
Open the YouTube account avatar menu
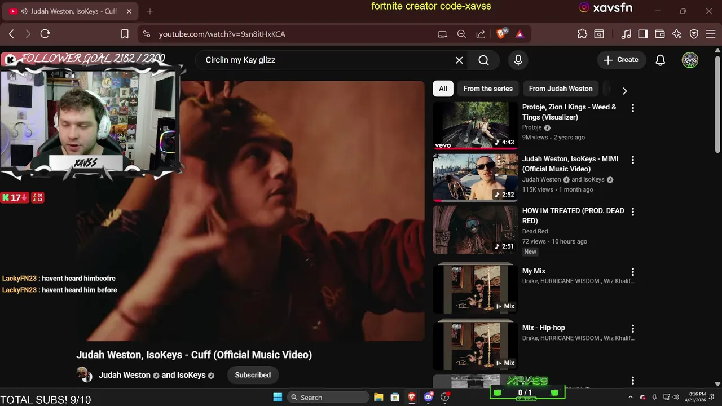point(690,60)
